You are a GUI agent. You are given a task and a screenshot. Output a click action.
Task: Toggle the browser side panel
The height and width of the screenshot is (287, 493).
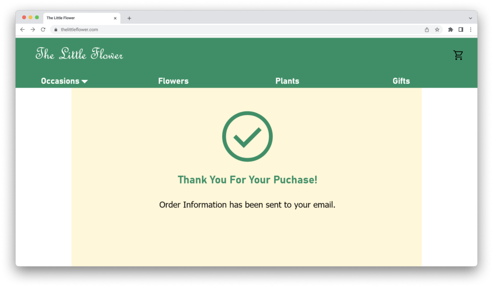pyautogui.click(x=461, y=30)
